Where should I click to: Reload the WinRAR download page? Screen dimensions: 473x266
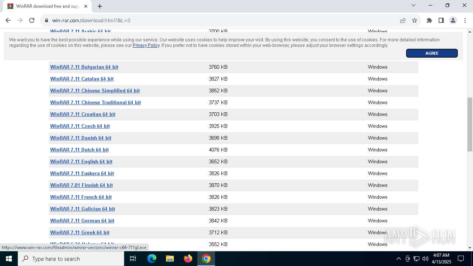pyautogui.click(x=32, y=20)
